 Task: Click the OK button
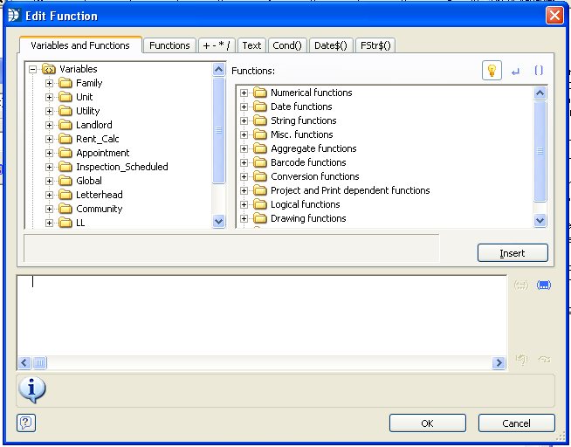coord(427,423)
